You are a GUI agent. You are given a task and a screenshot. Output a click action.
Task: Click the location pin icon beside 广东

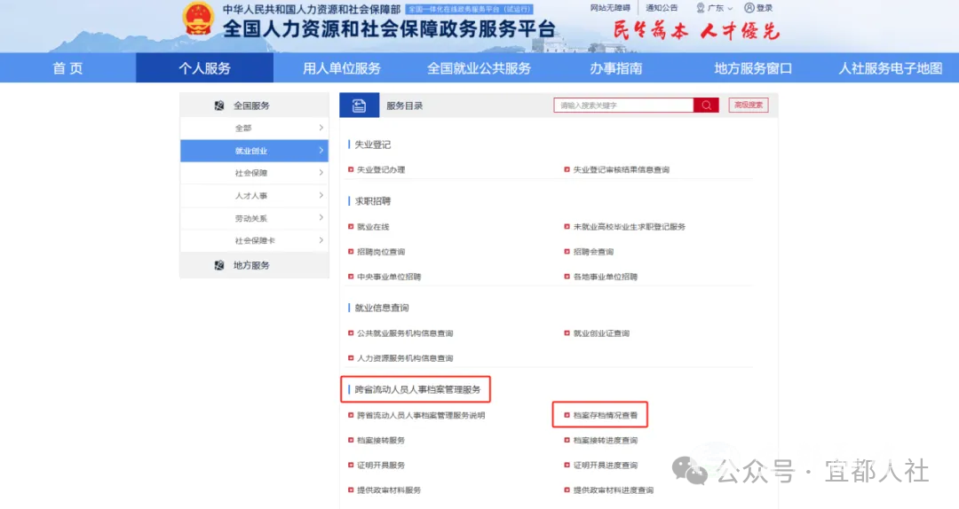701,8
